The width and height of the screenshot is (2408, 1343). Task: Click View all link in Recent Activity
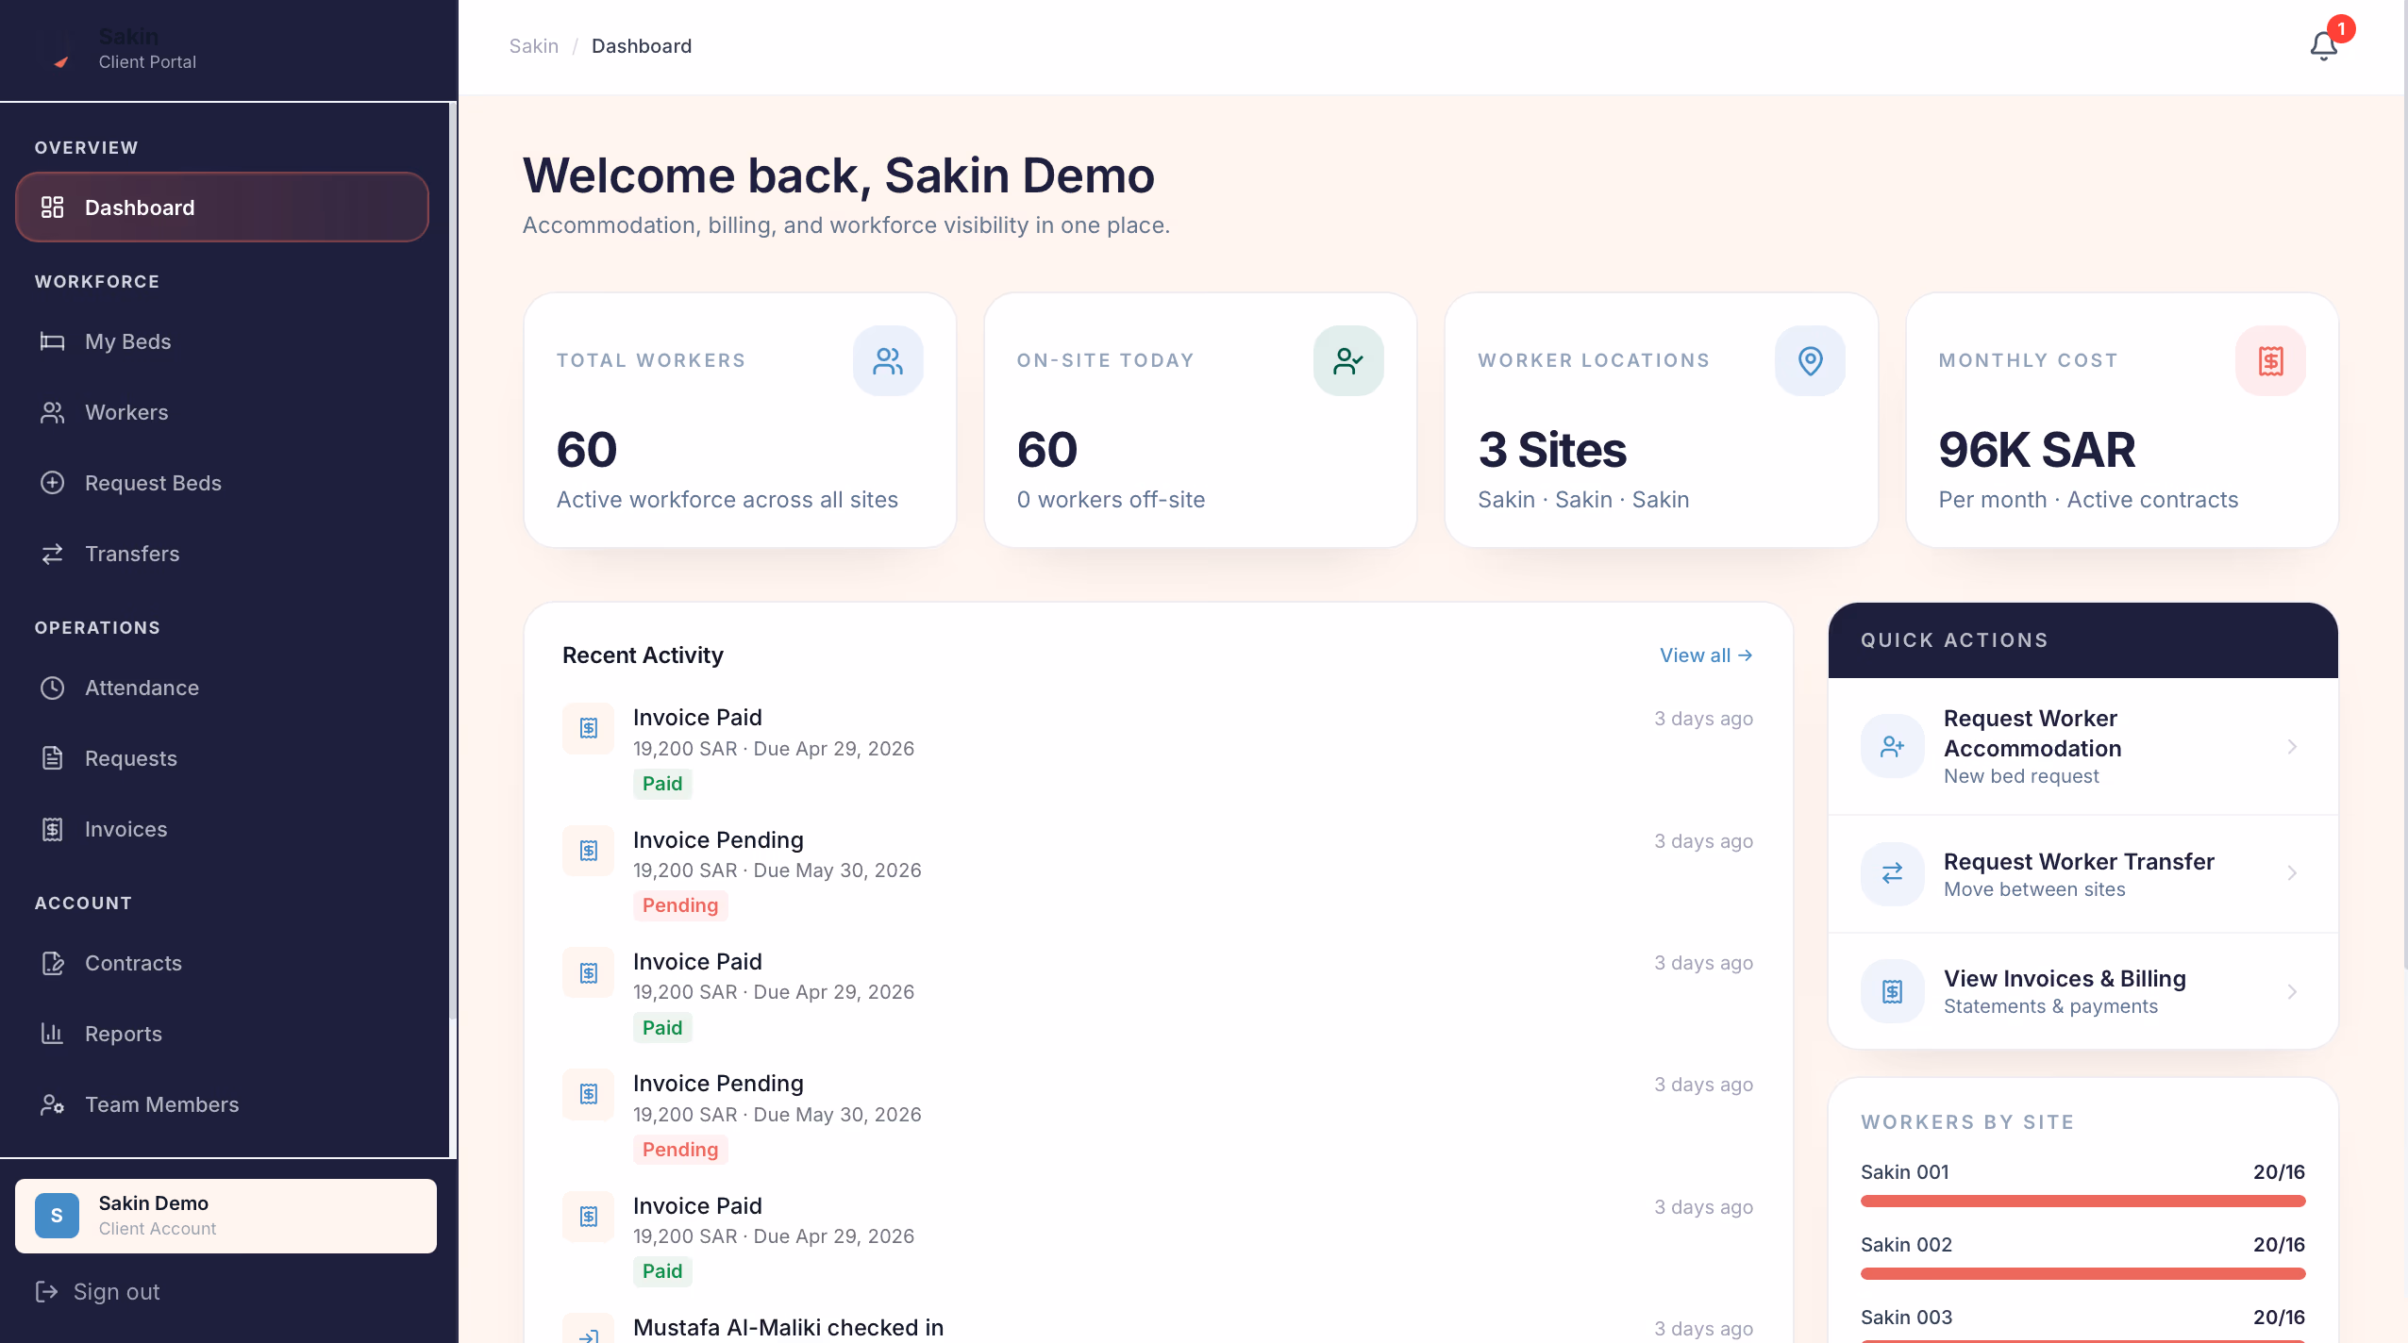pyautogui.click(x=1706, y=655)
